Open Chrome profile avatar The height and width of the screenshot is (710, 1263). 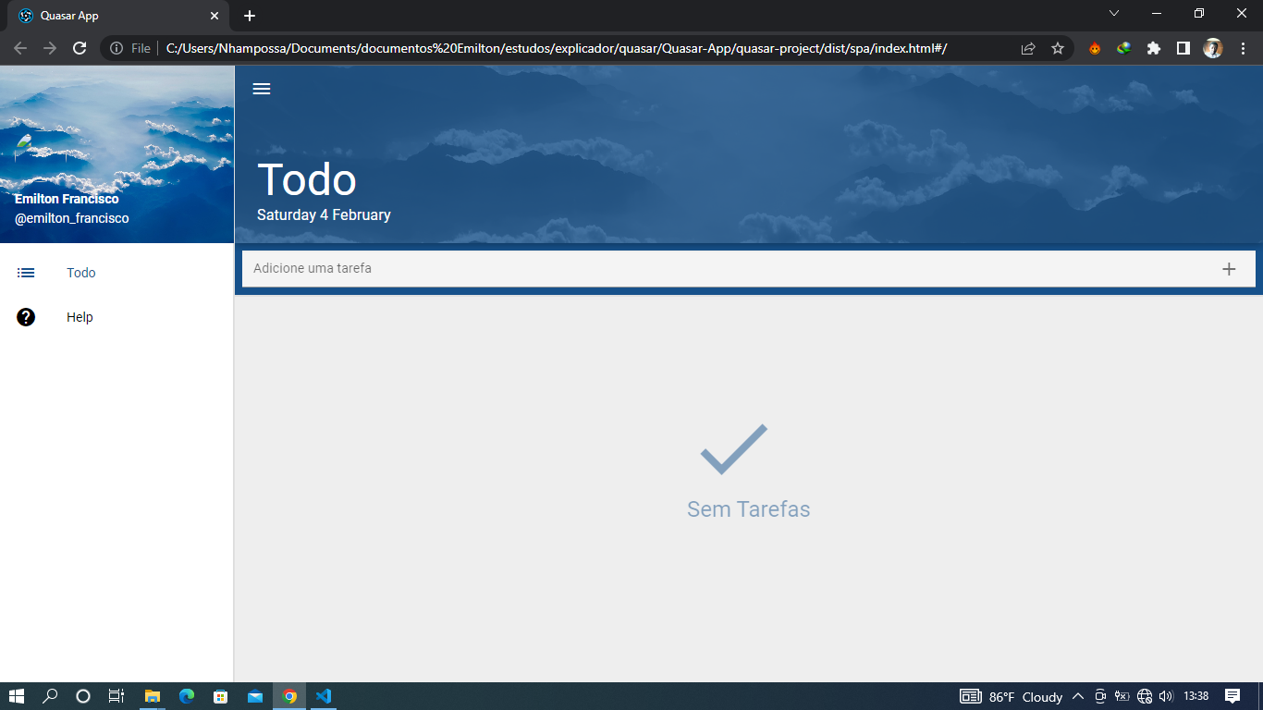(x=1212, y=49)
